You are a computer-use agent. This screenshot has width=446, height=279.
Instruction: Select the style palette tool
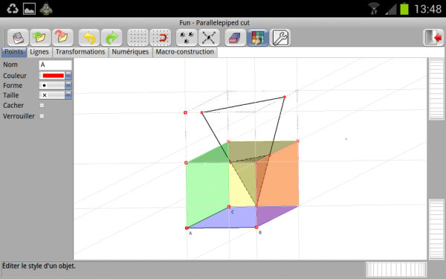[258, 37]
